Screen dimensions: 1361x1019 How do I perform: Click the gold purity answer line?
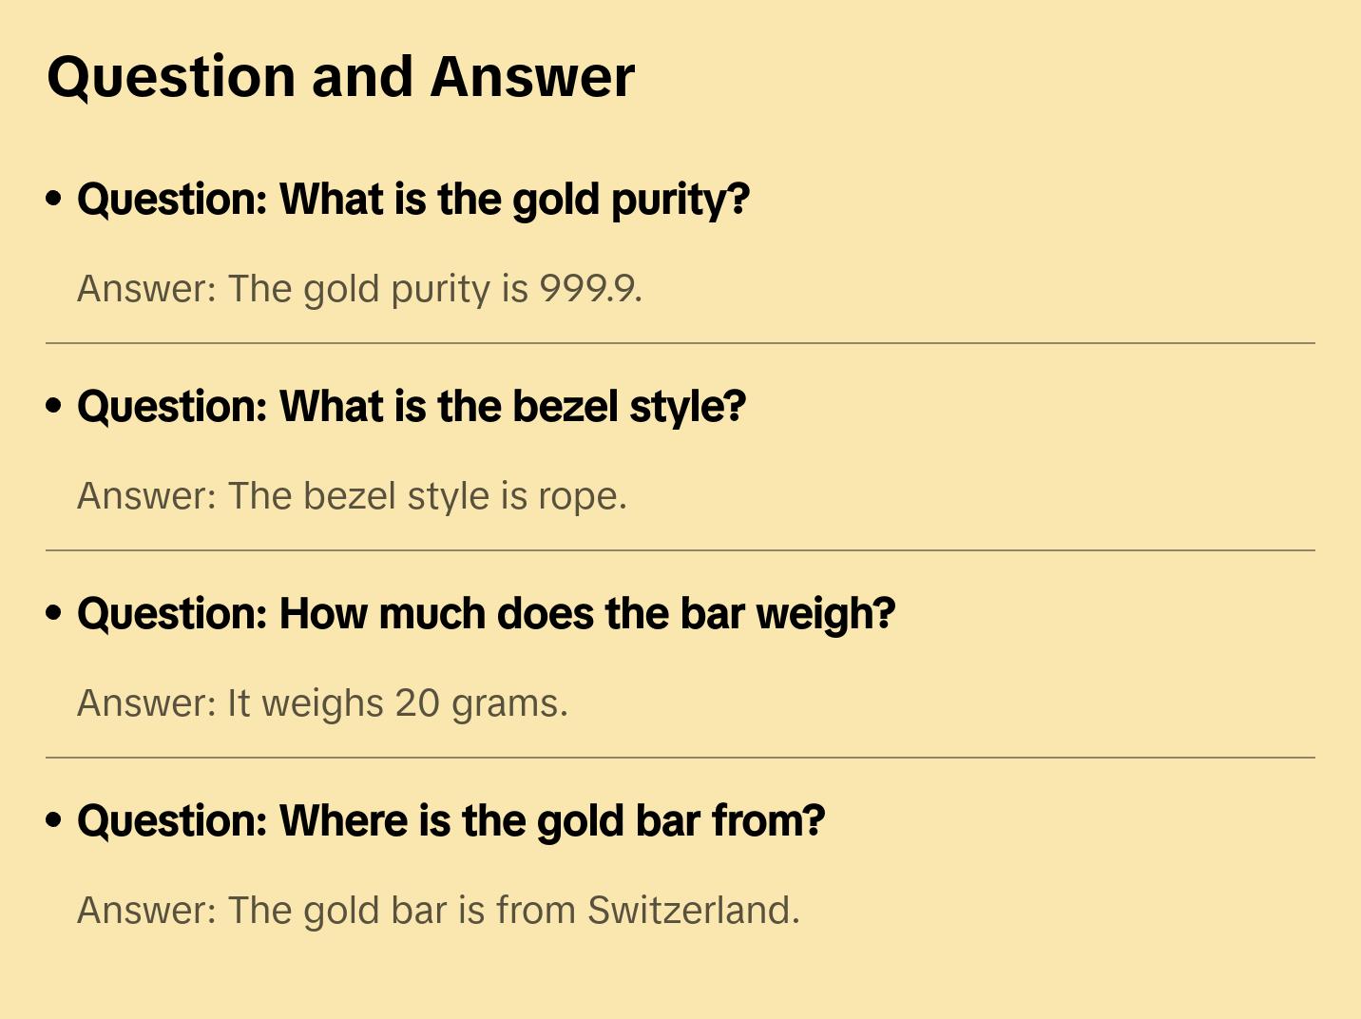point(359,289)
